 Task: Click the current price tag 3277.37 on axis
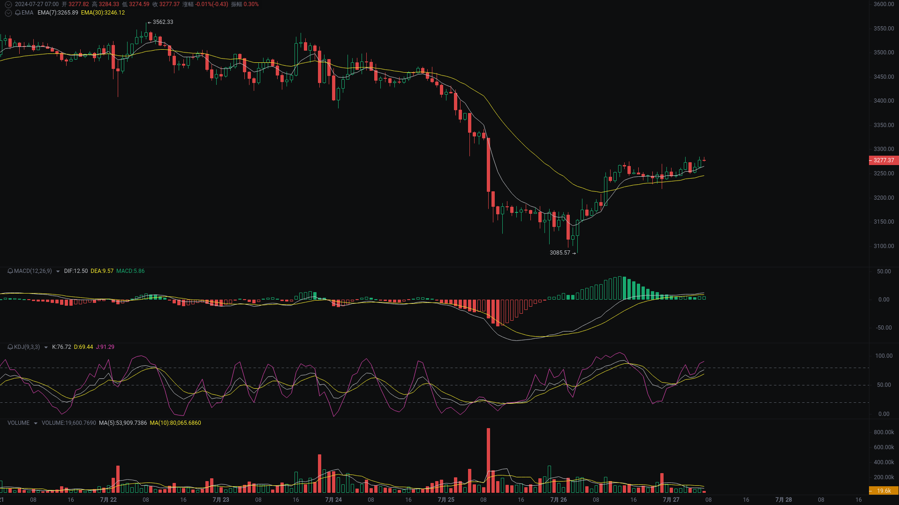[883, 160]
